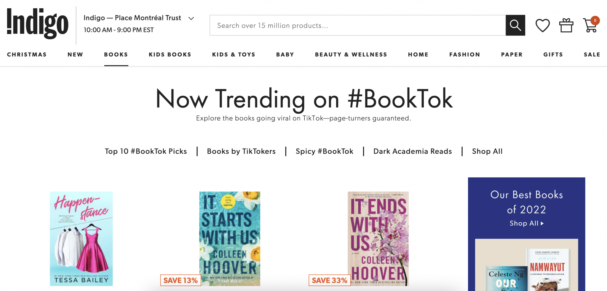Open the KIDS & TOYS menu

234,54
